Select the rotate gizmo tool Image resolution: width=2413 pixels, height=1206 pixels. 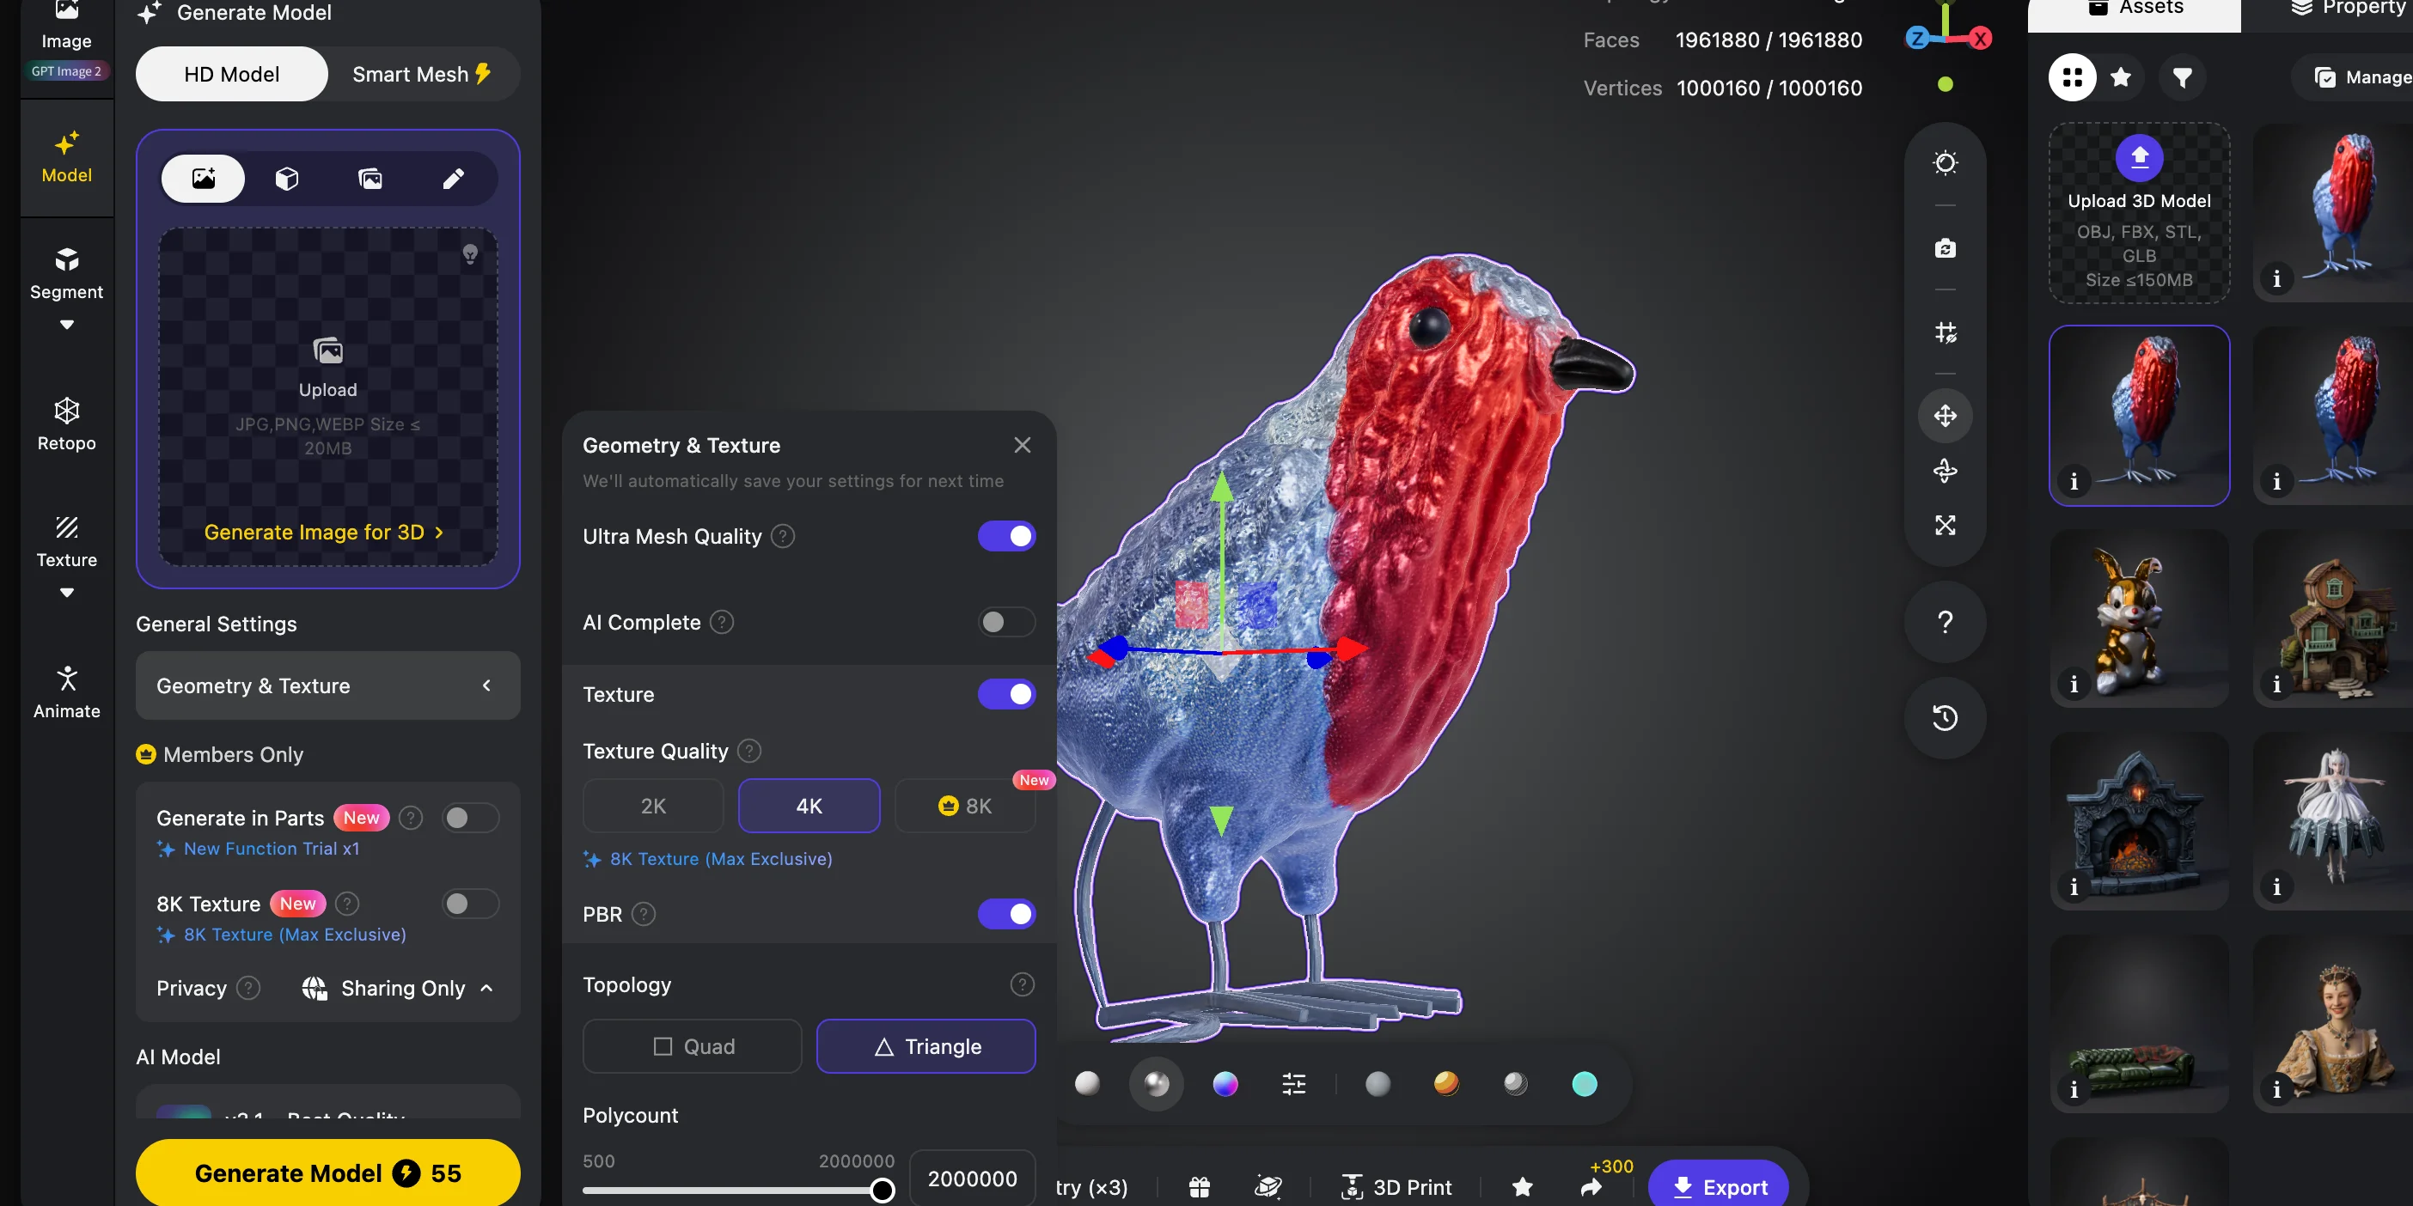click(x=1946, y=470)
